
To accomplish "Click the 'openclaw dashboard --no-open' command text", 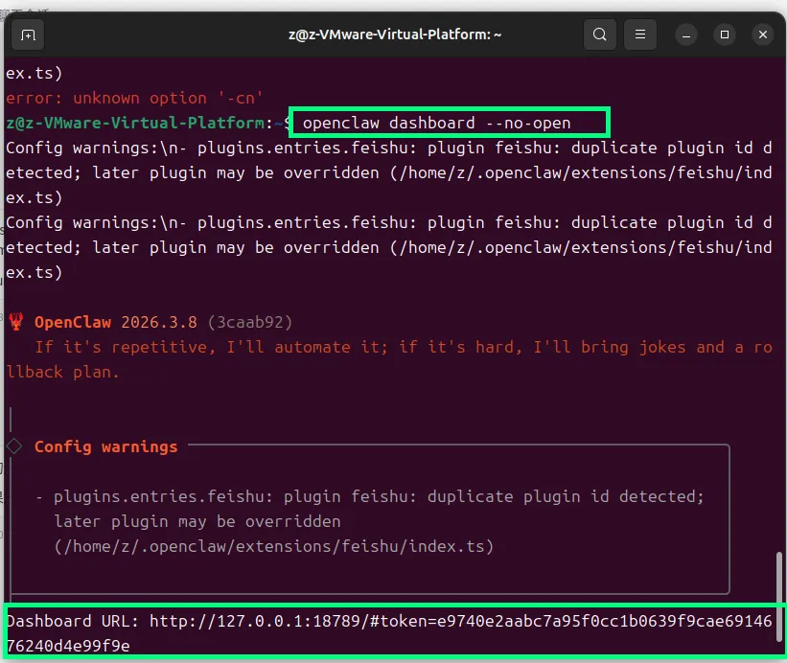I will [x=437, y=123].
